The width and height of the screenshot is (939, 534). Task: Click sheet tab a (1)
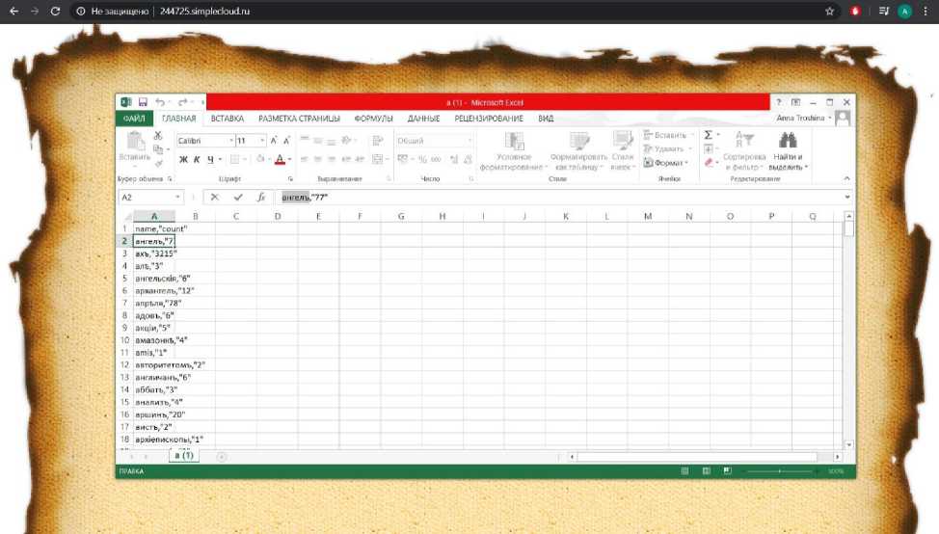click(184, 456)
